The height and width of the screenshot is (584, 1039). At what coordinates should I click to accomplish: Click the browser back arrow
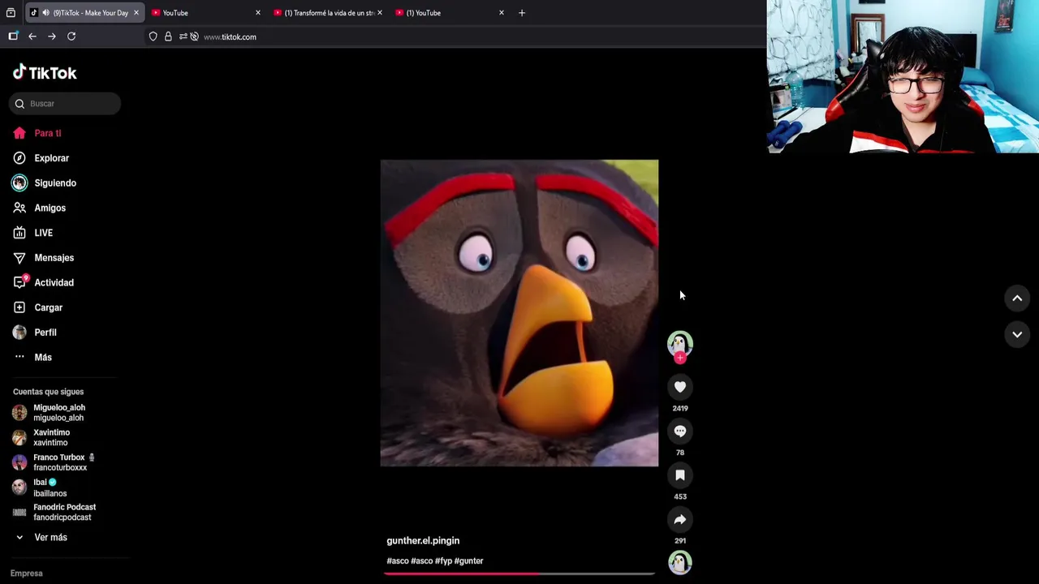coord(32,36)
